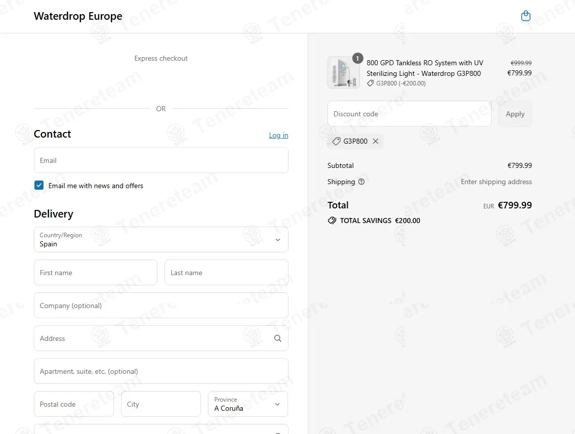Focus the Postal code field
Image resolution: width=575 pixels, height=434 pixels.
click(x=74, y=404)
